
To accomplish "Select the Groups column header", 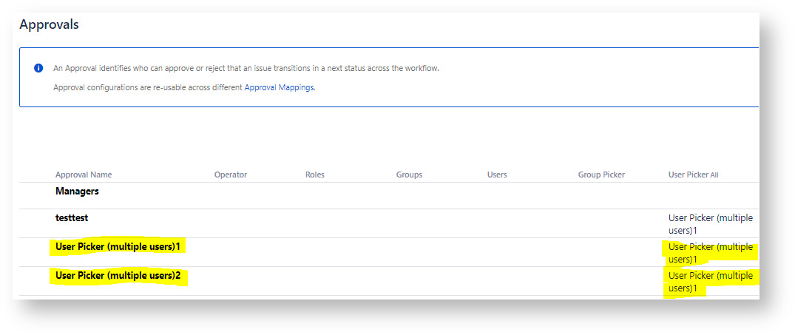I will tap(409, 175).
